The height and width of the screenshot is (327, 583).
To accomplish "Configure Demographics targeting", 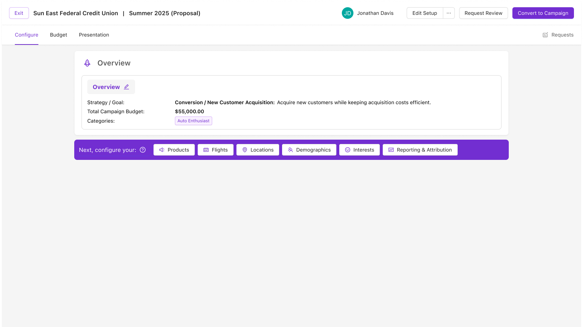I will (309, 150).
